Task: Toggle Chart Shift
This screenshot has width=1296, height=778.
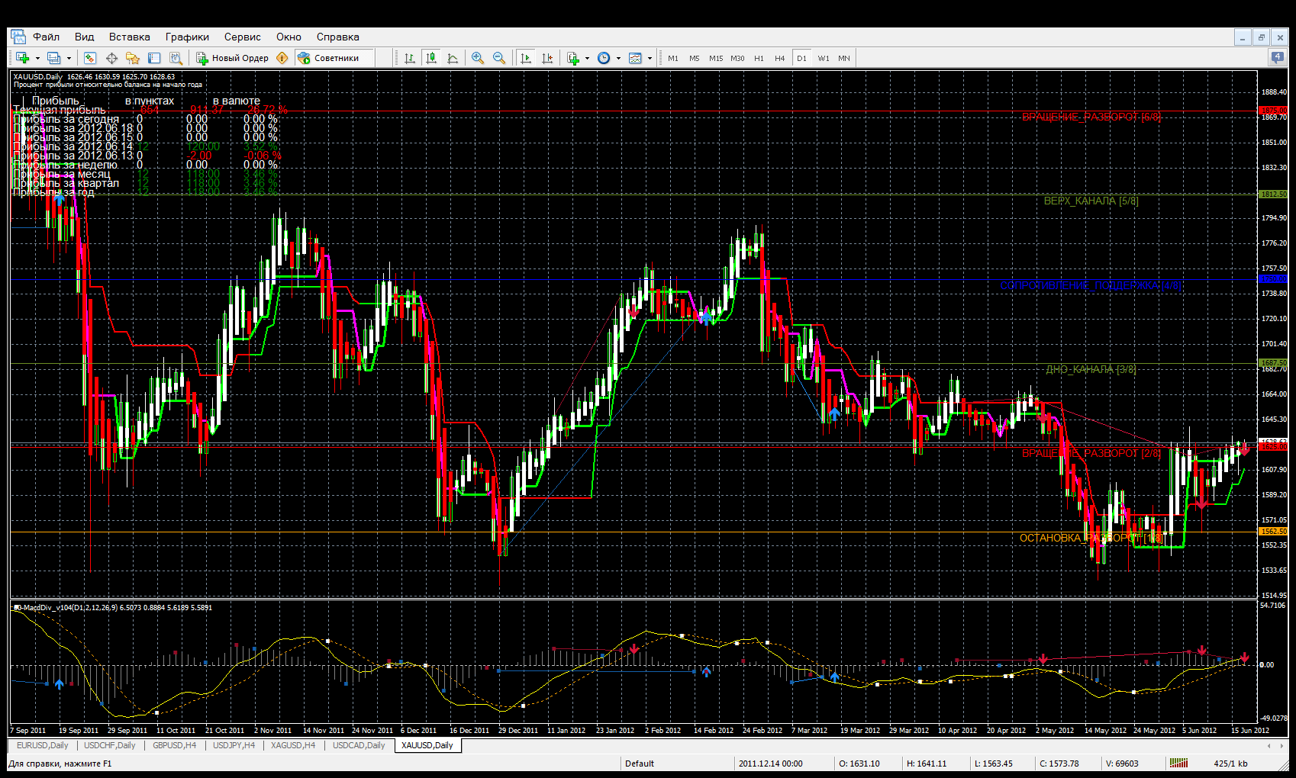Action: [547, 58]
